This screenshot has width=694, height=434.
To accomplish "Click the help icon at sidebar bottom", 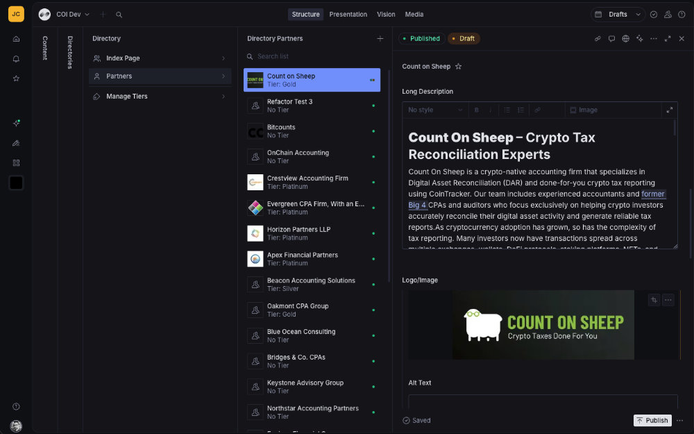I will pyautogui.click(x=17, y=406).
